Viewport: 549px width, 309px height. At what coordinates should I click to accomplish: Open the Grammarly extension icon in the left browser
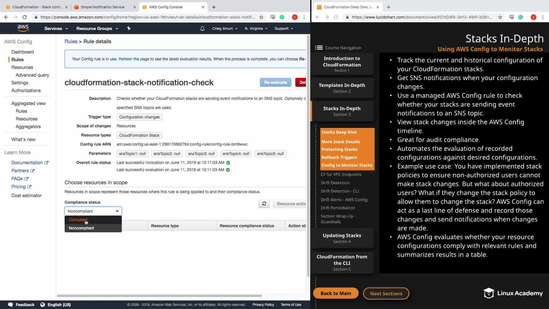point(282,17)
